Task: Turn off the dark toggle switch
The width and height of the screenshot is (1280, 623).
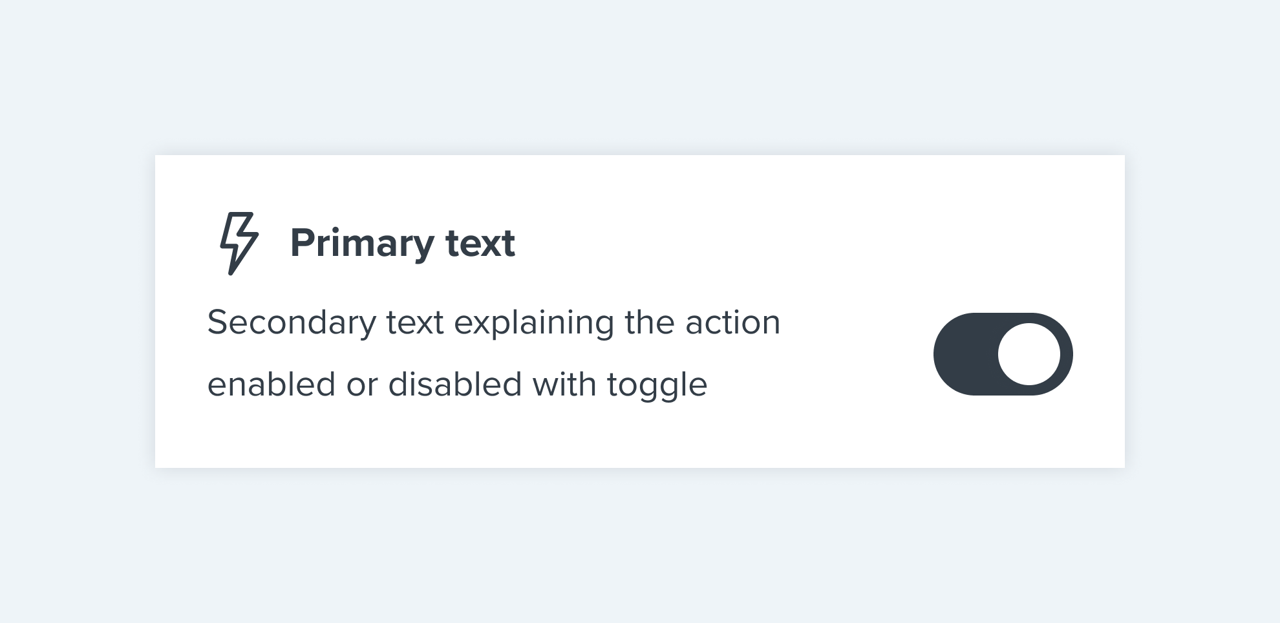Action: point(1003,354)
